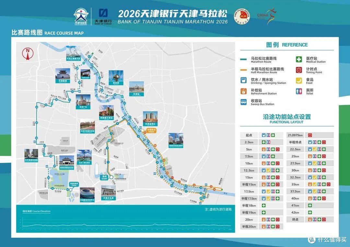This screenshot has height=247, width=350.
Task: Open the 天津市民园体育场 stadium photo
Action: click(x=87, y=126)
